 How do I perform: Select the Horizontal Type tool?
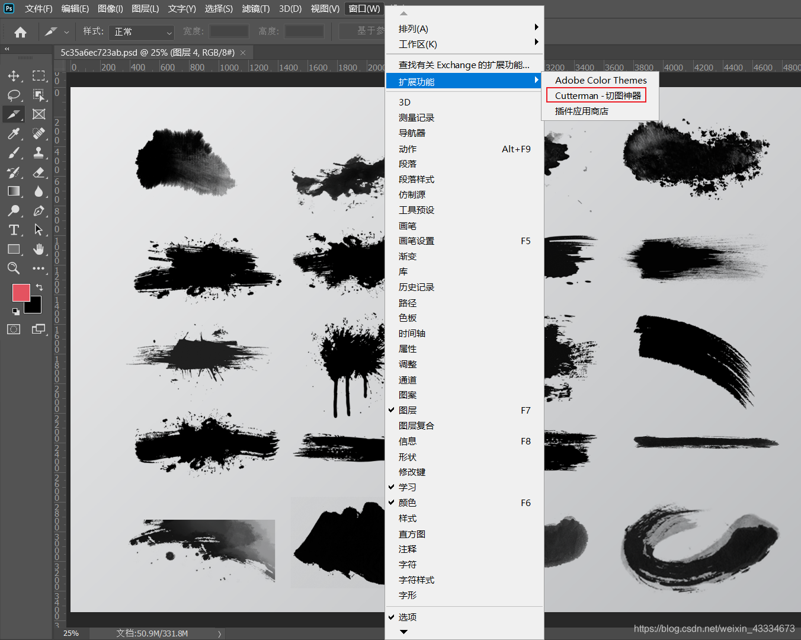tap(14, 230)
